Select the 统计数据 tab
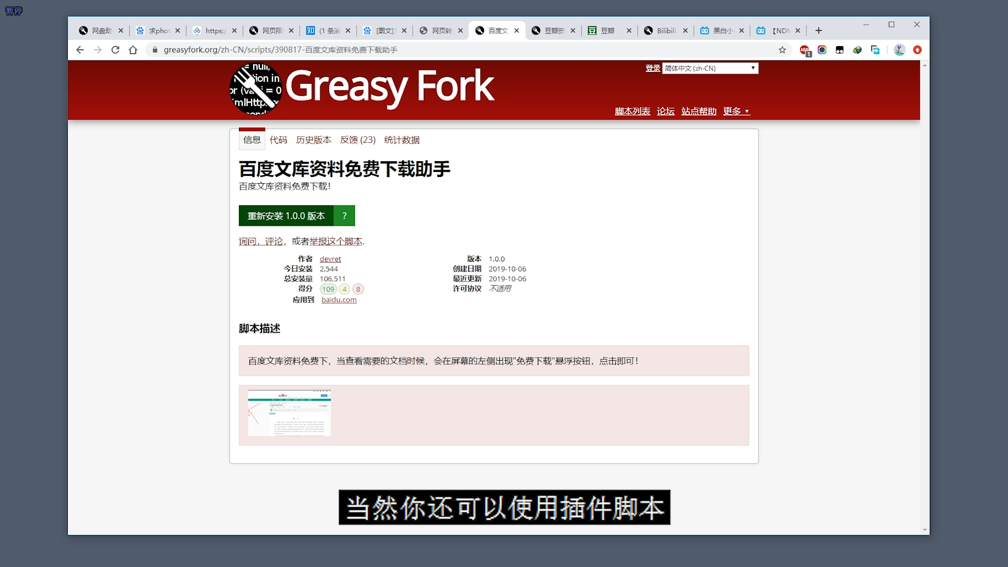The height and width of the screenshot is (567, 1008). coord(402,140)
